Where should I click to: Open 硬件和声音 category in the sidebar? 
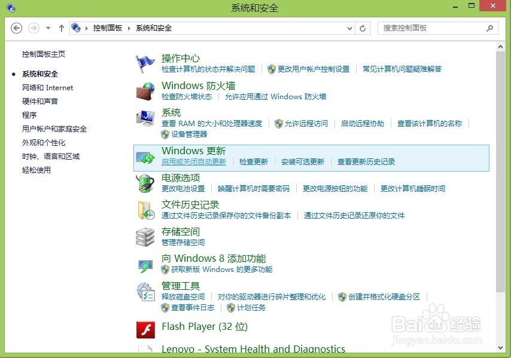(39, 102)
